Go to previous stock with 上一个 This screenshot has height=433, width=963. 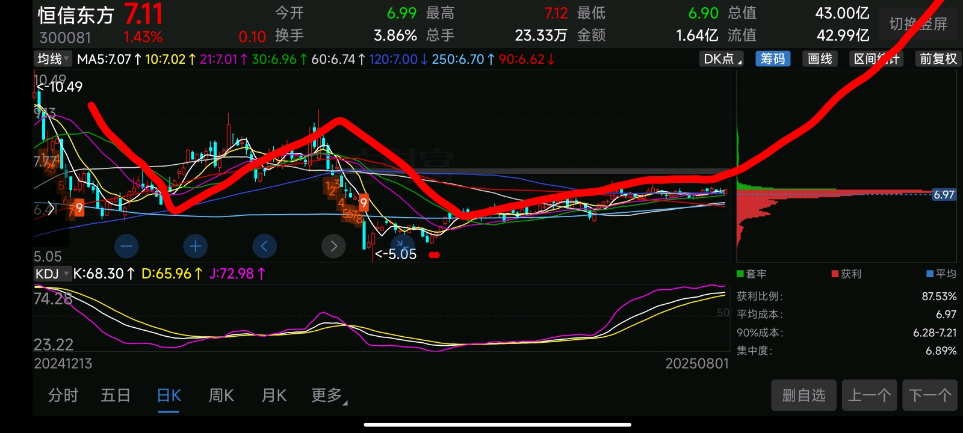point(869,395)
